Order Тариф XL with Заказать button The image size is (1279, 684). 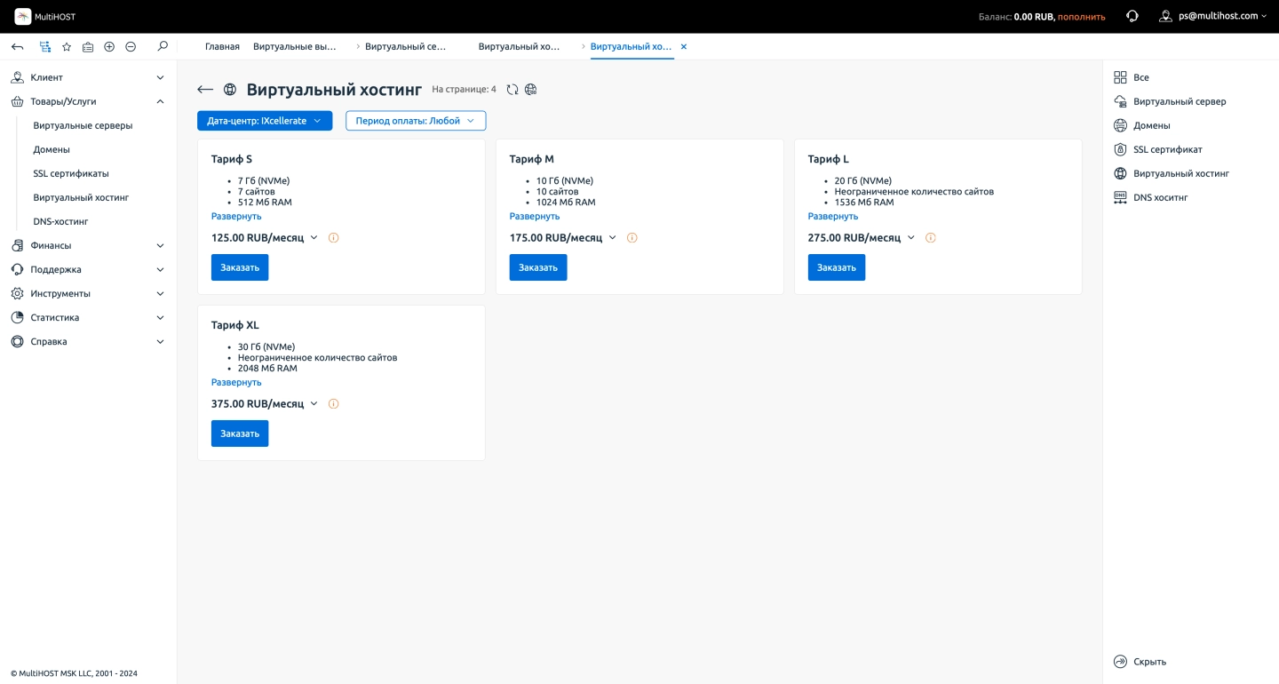tap(240, 433)
